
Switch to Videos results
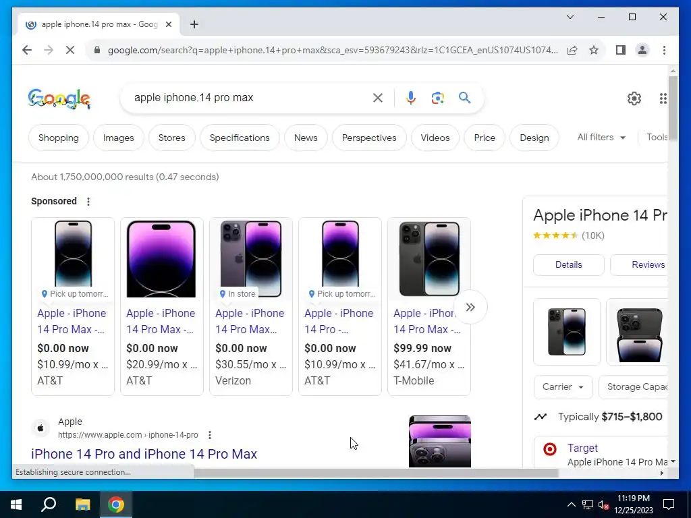[x=435, y=138]
